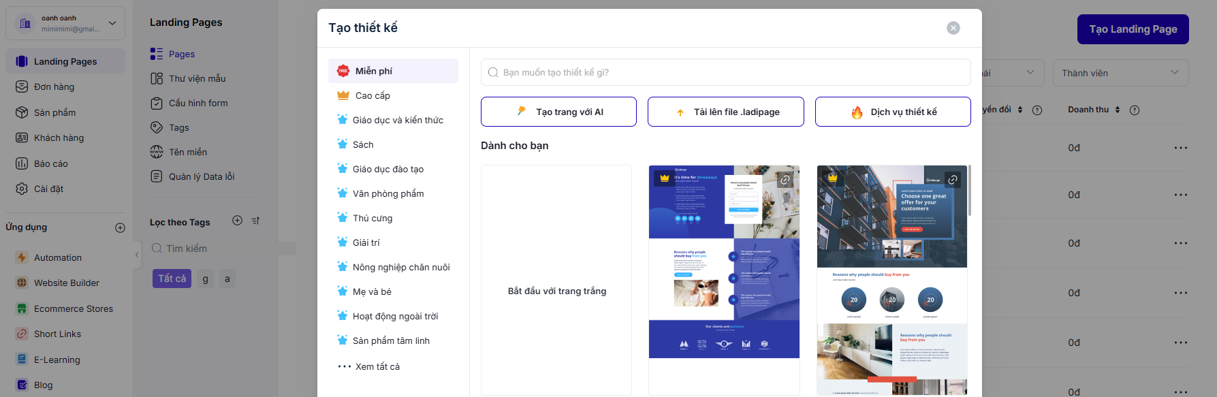Click the sort icon beside Lọc theo Tags
This screenshot has height=397, width=1217.
tap(255, 221)
